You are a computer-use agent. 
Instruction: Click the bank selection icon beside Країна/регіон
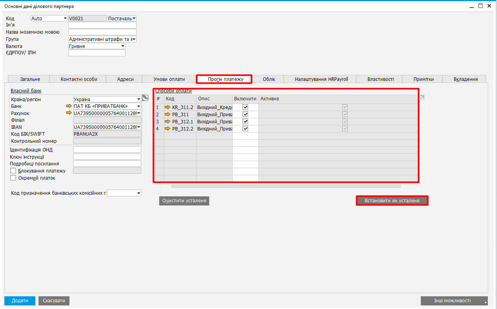pyautogui.click(x=145, y=98)
